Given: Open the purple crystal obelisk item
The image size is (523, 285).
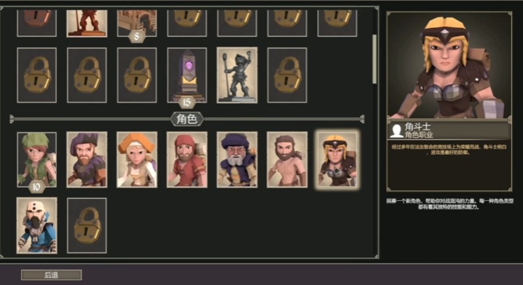Looking at the screenshot, I should pos(187,75).
